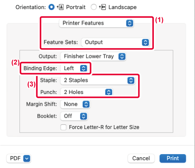Click the Portrait orientation page icon
Screen dimensions: 195x168
60,7
